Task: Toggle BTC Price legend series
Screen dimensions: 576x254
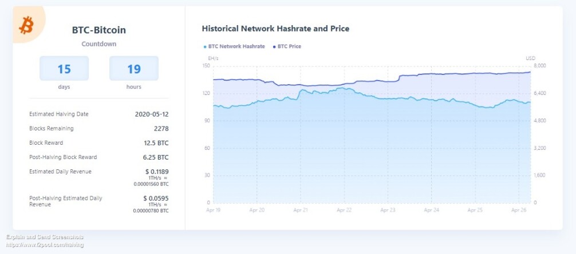Action: [x=287, y=46]
